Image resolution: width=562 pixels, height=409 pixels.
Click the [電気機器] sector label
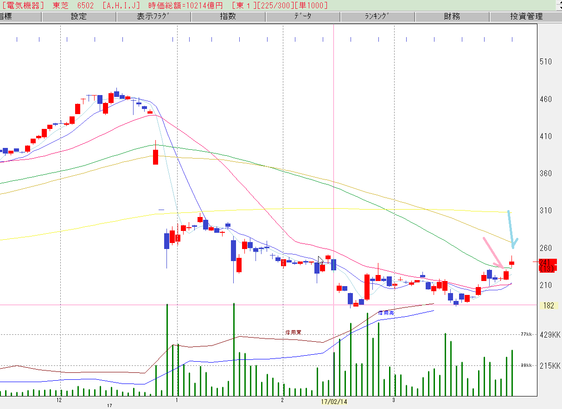[x=23, y=6]
